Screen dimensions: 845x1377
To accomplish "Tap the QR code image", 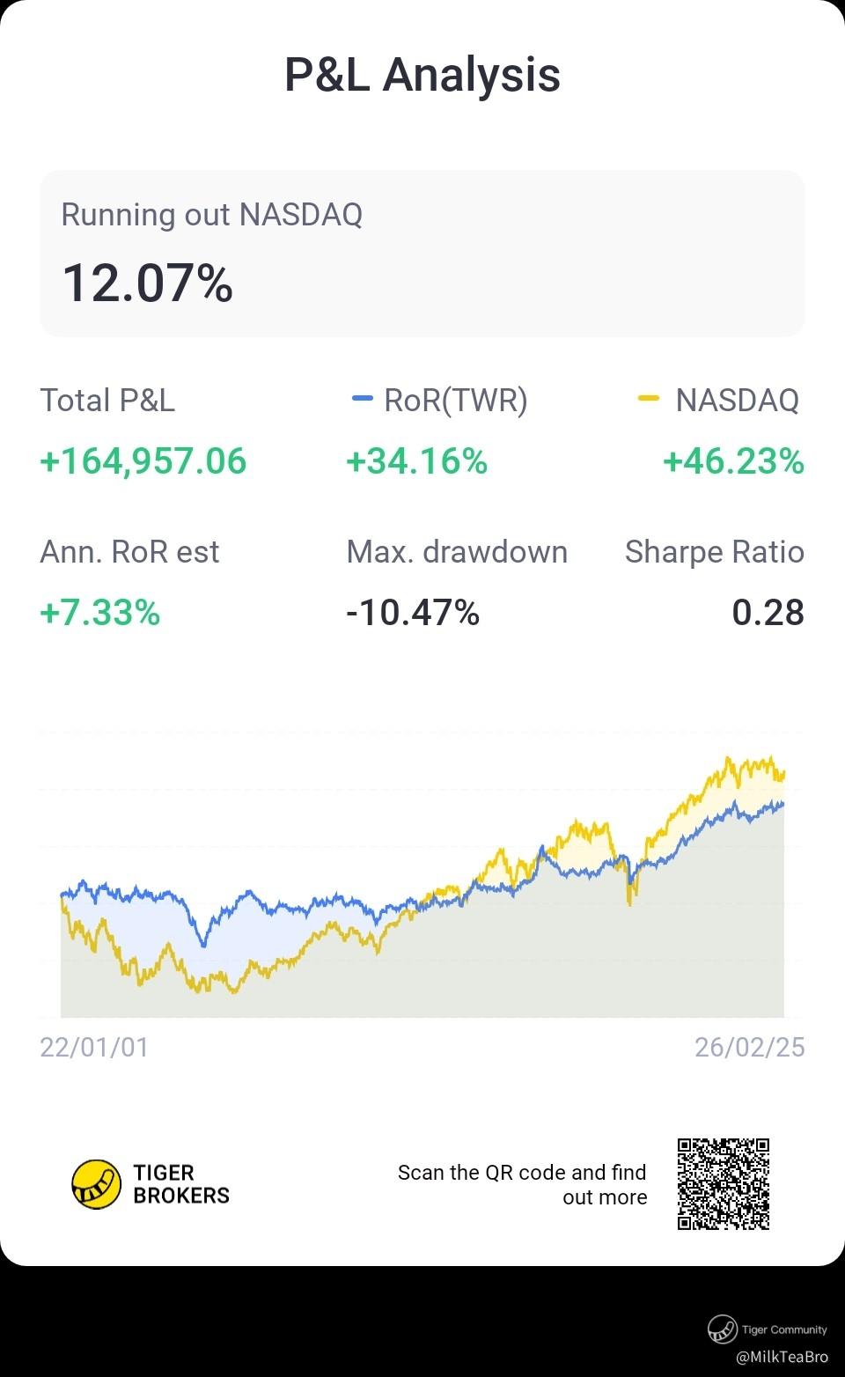I will click(x=724, y=1184).
